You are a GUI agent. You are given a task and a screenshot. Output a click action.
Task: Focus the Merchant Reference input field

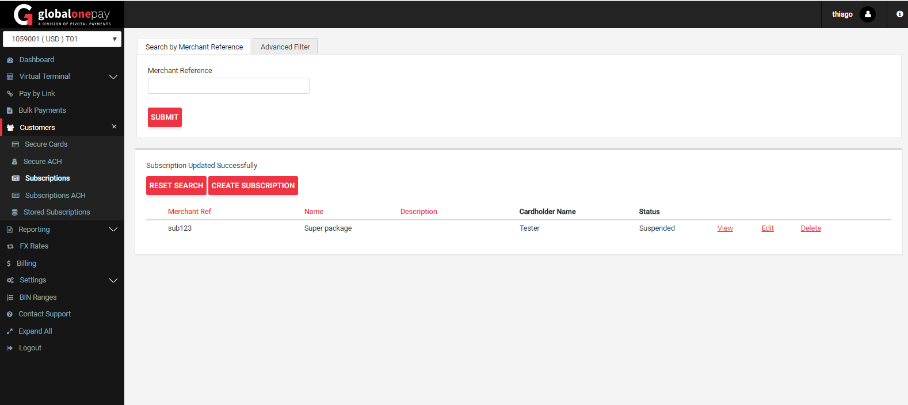point(228,86)
